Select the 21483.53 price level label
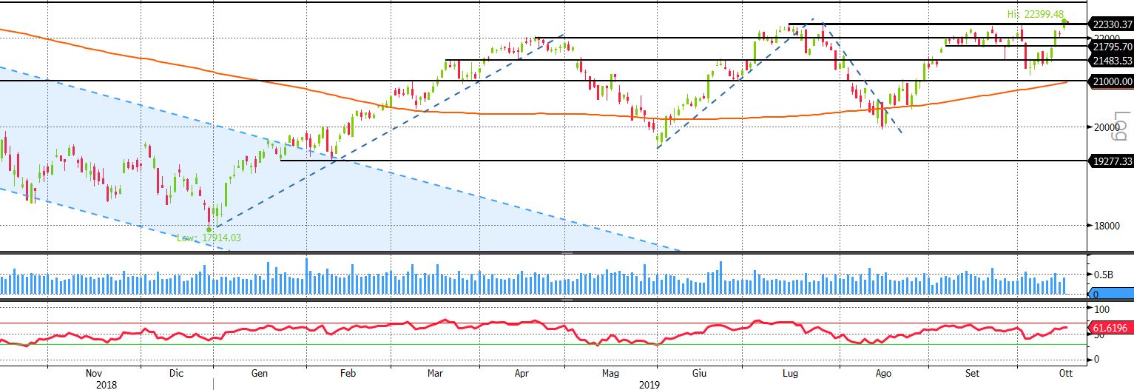 [x=1112, y=60]
